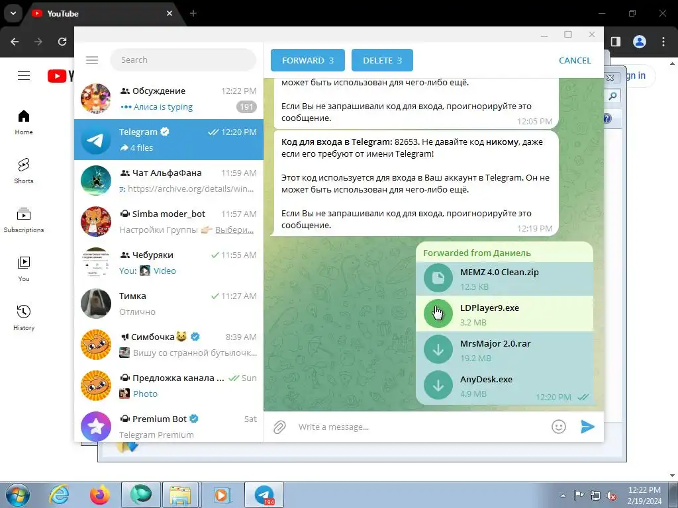Open the YouTube guide menu icon
The height and width of the screenshot is (508, 678).
(24, 76)
